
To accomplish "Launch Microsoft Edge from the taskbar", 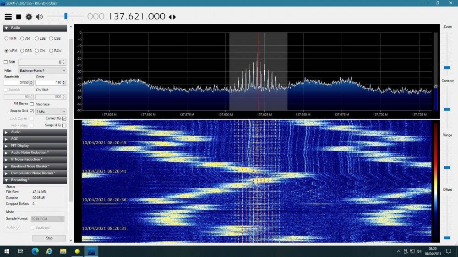I will (35, 251).
